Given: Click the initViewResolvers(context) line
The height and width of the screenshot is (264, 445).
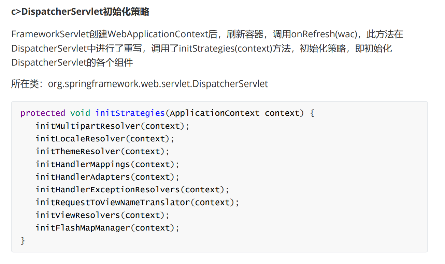Looking at the screenshot, I should pos(102,215).
